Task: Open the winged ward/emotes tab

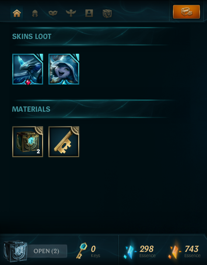Action: click(71, 13)
